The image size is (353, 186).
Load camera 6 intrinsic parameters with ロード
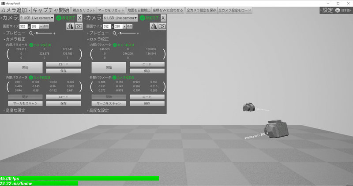[x=147, y=64]
